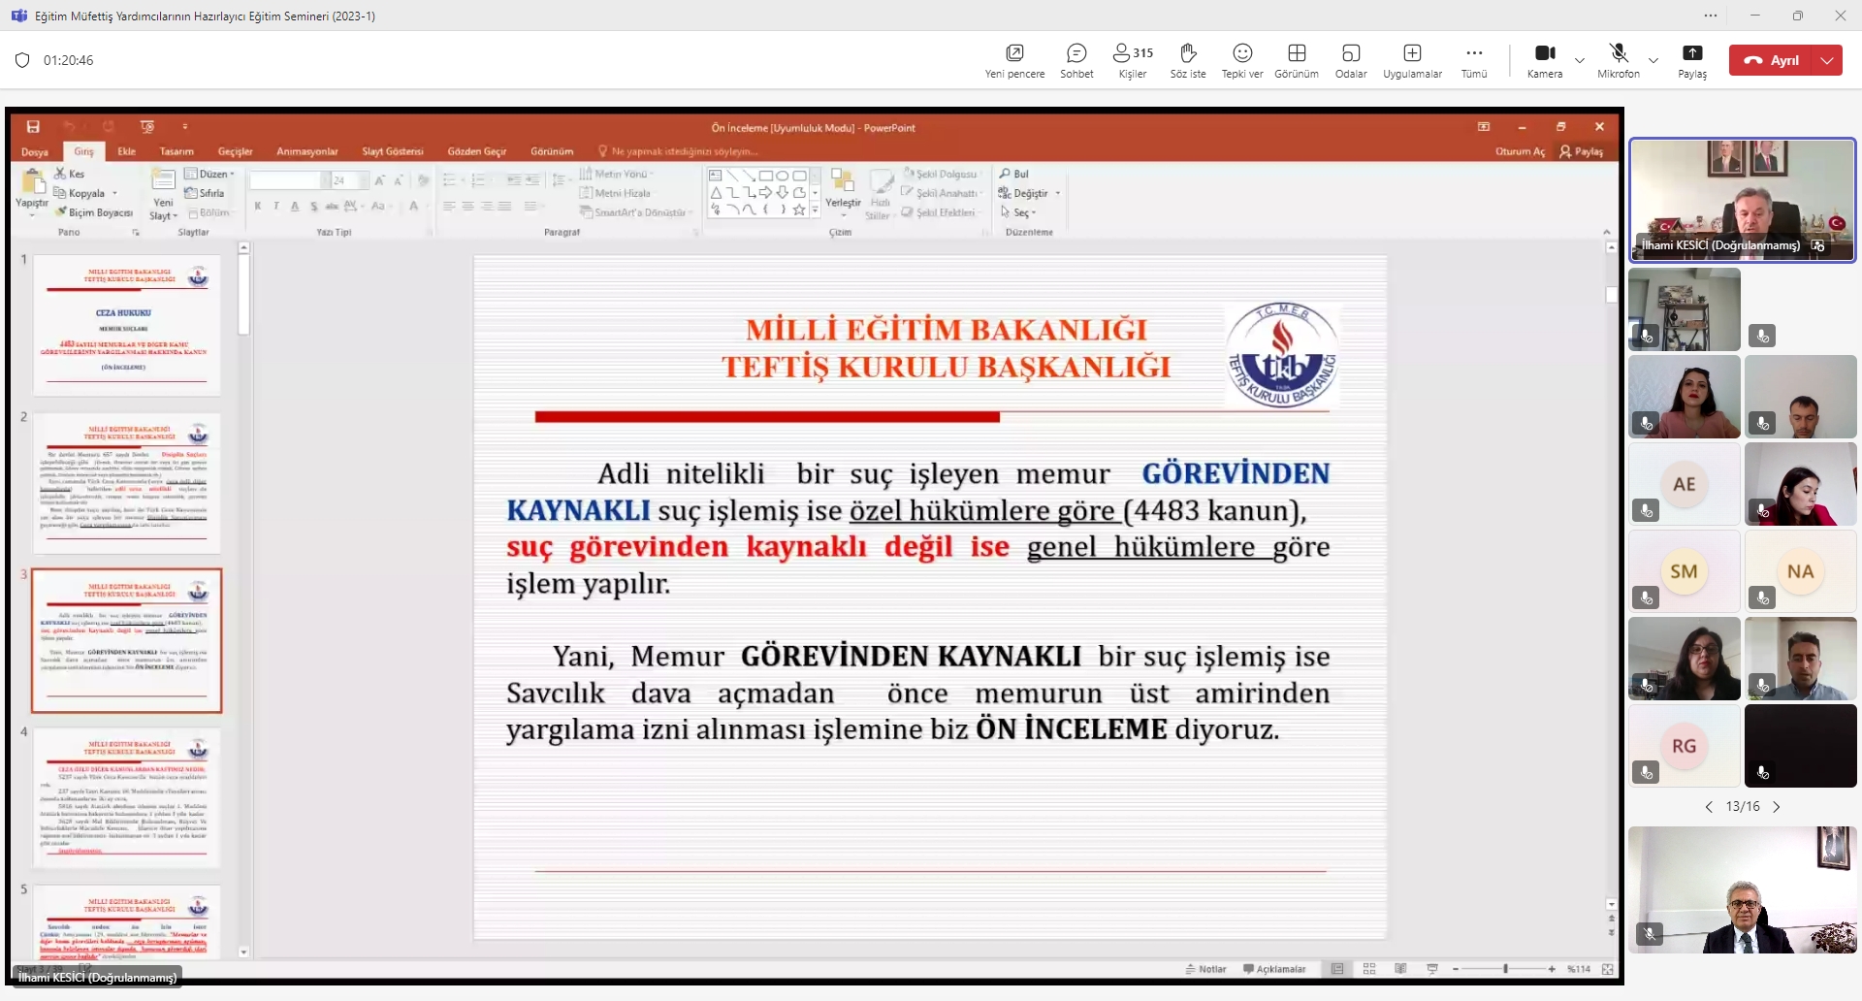Switch to reading view icon
Image resolution: width=1862 pixels, height=1001 pixels.
[1400, 969]
